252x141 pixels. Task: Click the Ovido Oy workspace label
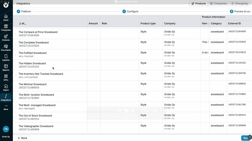click(x=6, y=137)
